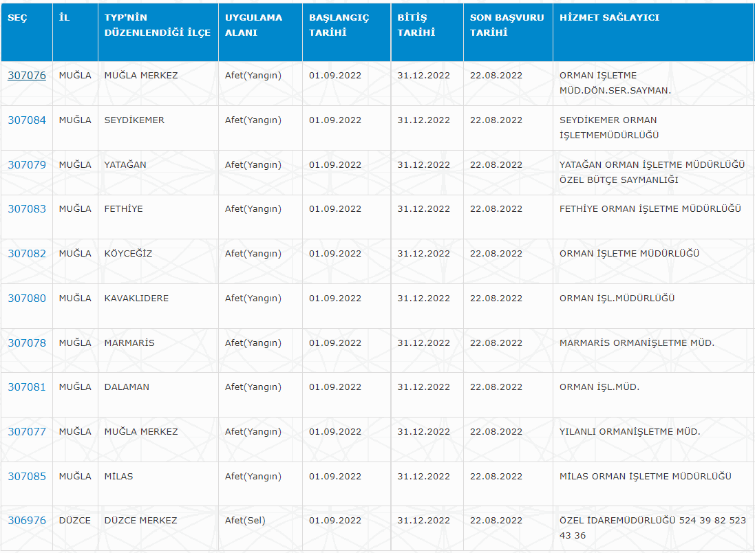Open the 307082 Köyceğiz record
The height and width of the screenshot is (553, 755).
(27, 254)
